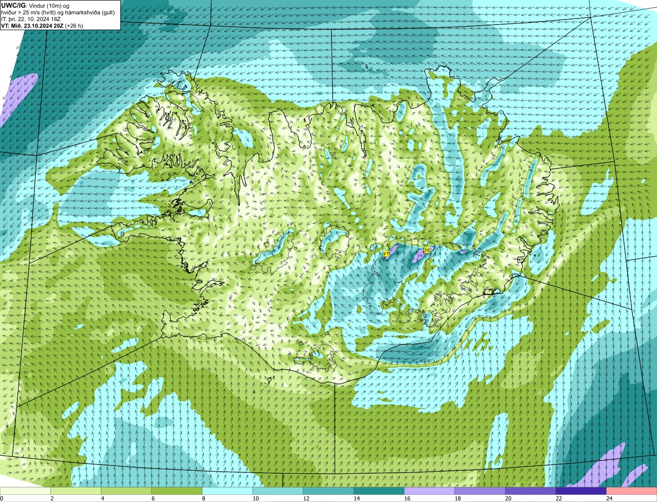Image resolution: width=657 pixels, height=502 pixels.
Task: Click the light lavender 16–18 m/s legend swatch
Action: 430,491
